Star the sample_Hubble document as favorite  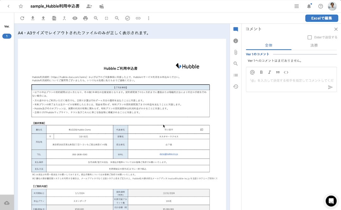click(x=21, y=6)
